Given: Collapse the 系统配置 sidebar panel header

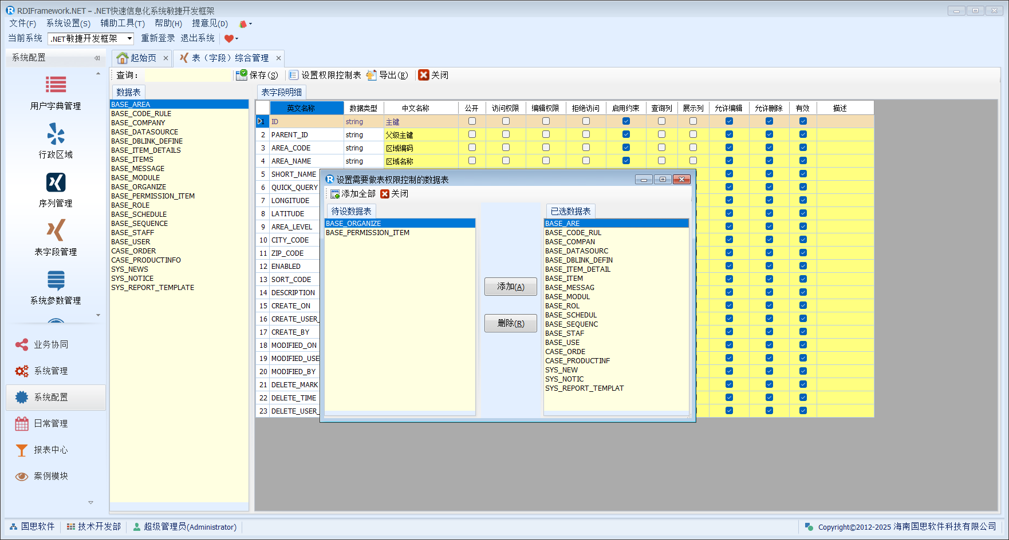Looking at the screenshot, I should (x=97, y=58).
